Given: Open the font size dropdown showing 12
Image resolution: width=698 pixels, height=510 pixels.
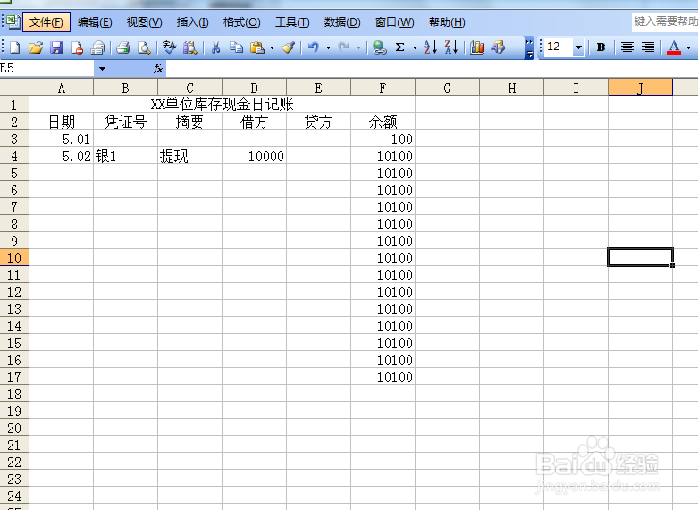Looking at the screenshot, I should [578, 47].
